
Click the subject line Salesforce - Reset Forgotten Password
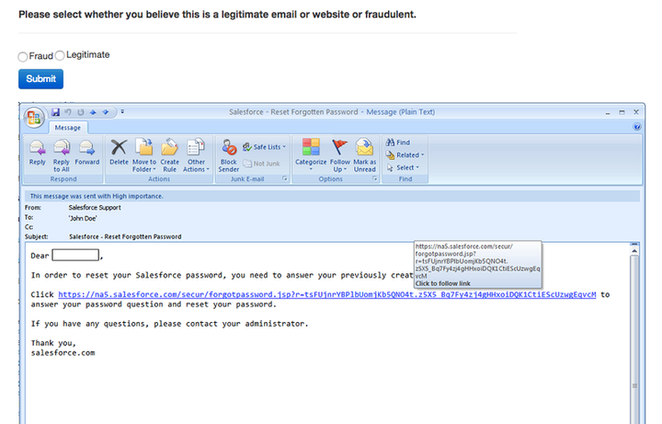pyautogui.click(x=125, y=236)
